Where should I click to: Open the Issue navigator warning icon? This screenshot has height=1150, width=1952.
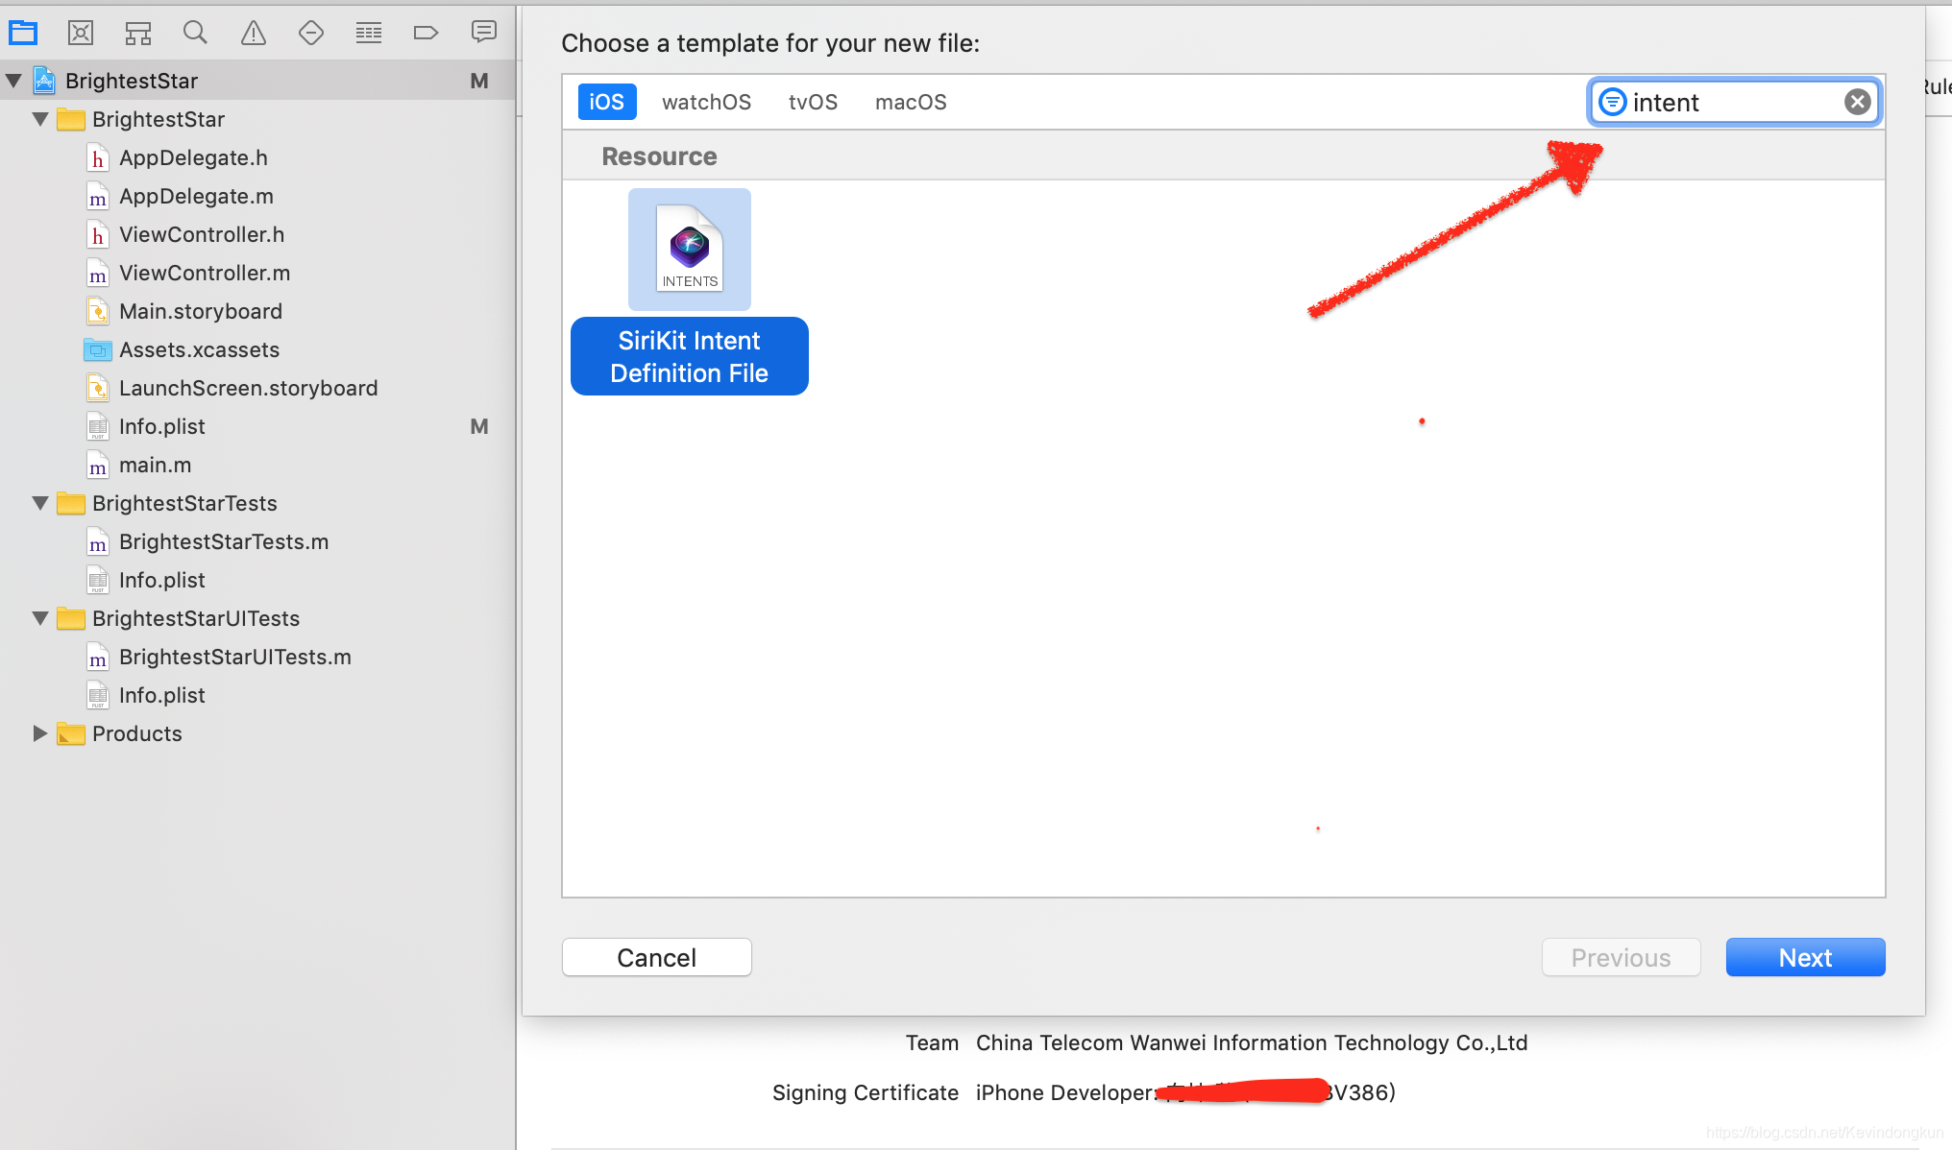(254, 34)
